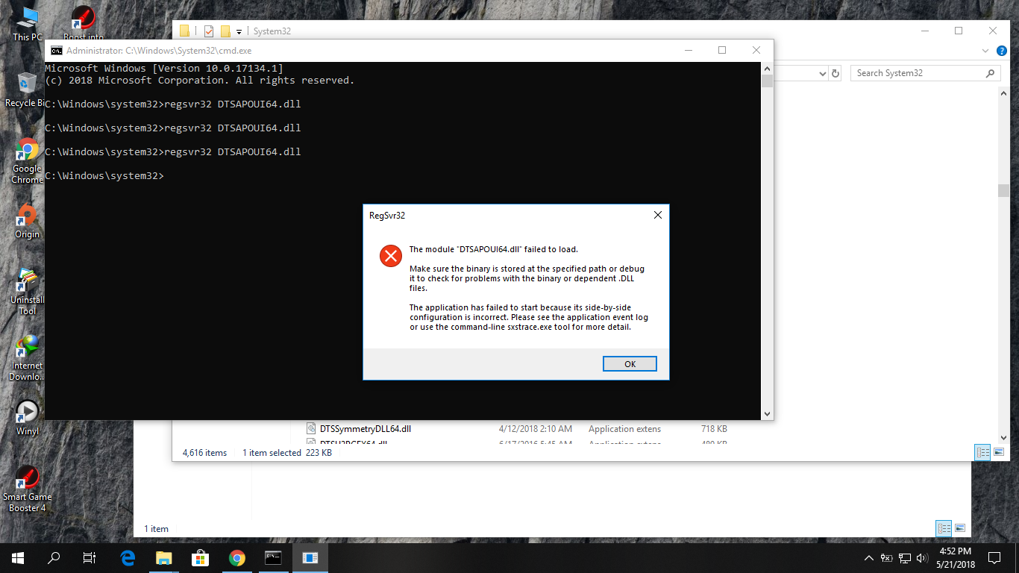This screenshot has width=1019, height=573.
Task: Switch the rear Explorer window to Details view
Action: tap(944, 528)
